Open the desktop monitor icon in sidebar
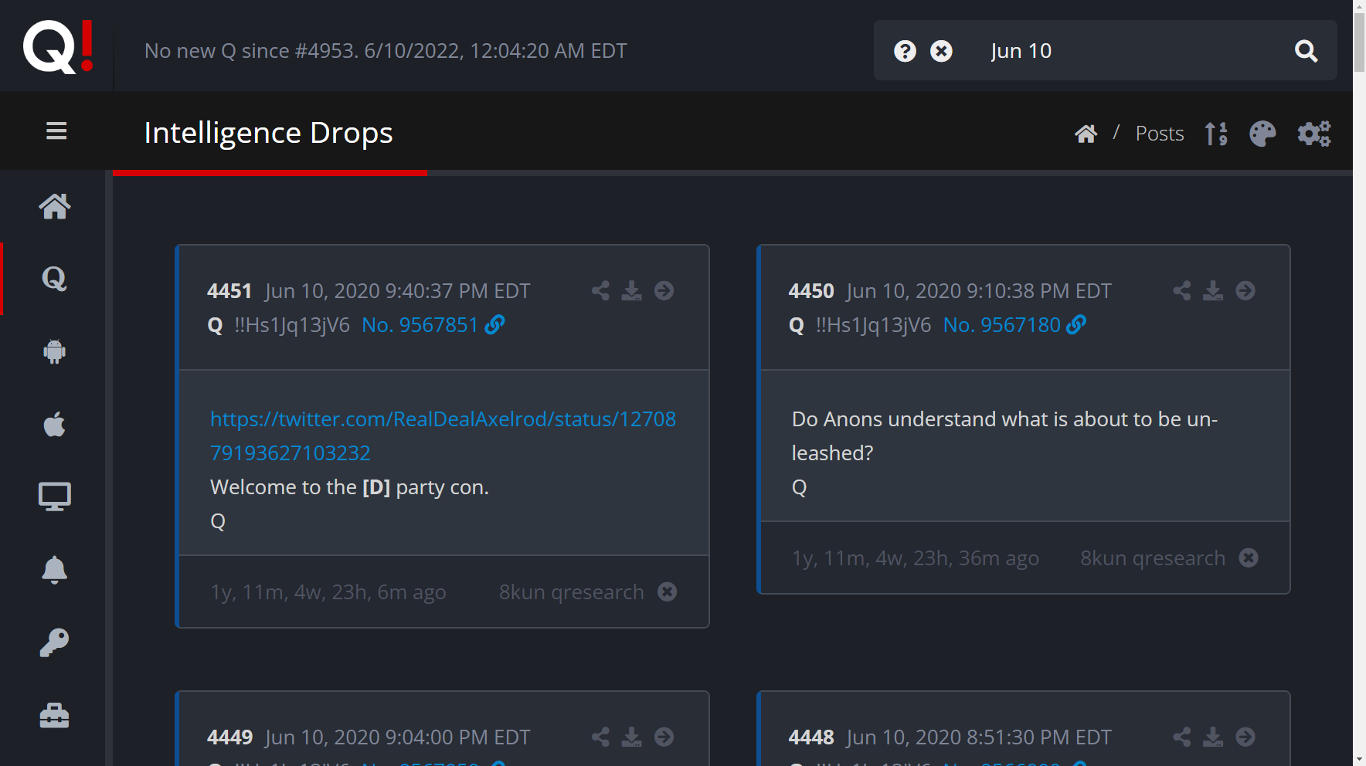Image resolution: width=1366 pixels, height=766 pixels. point(55,497)
